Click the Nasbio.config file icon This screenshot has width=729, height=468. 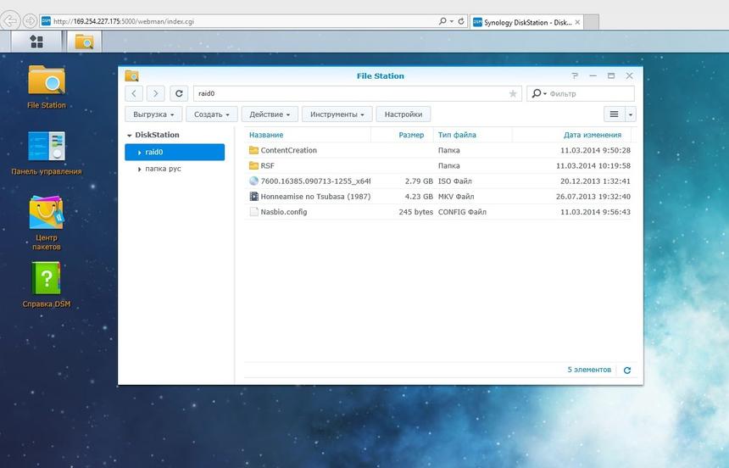click(x=253, y=212)
